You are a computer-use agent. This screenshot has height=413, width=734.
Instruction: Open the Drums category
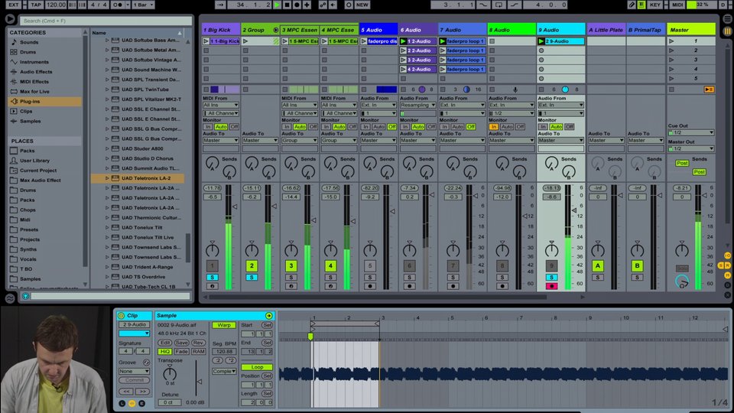[28, 52]
